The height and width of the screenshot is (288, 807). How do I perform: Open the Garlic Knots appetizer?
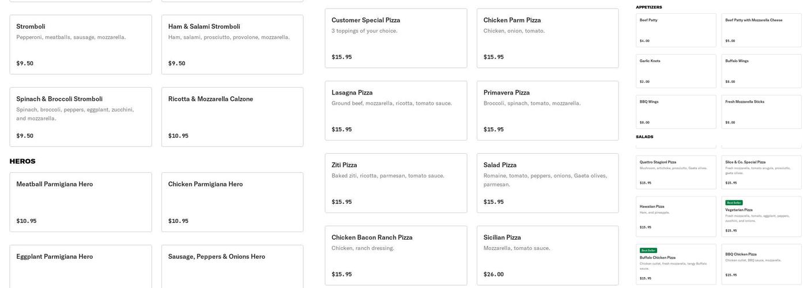coord(676,71)
